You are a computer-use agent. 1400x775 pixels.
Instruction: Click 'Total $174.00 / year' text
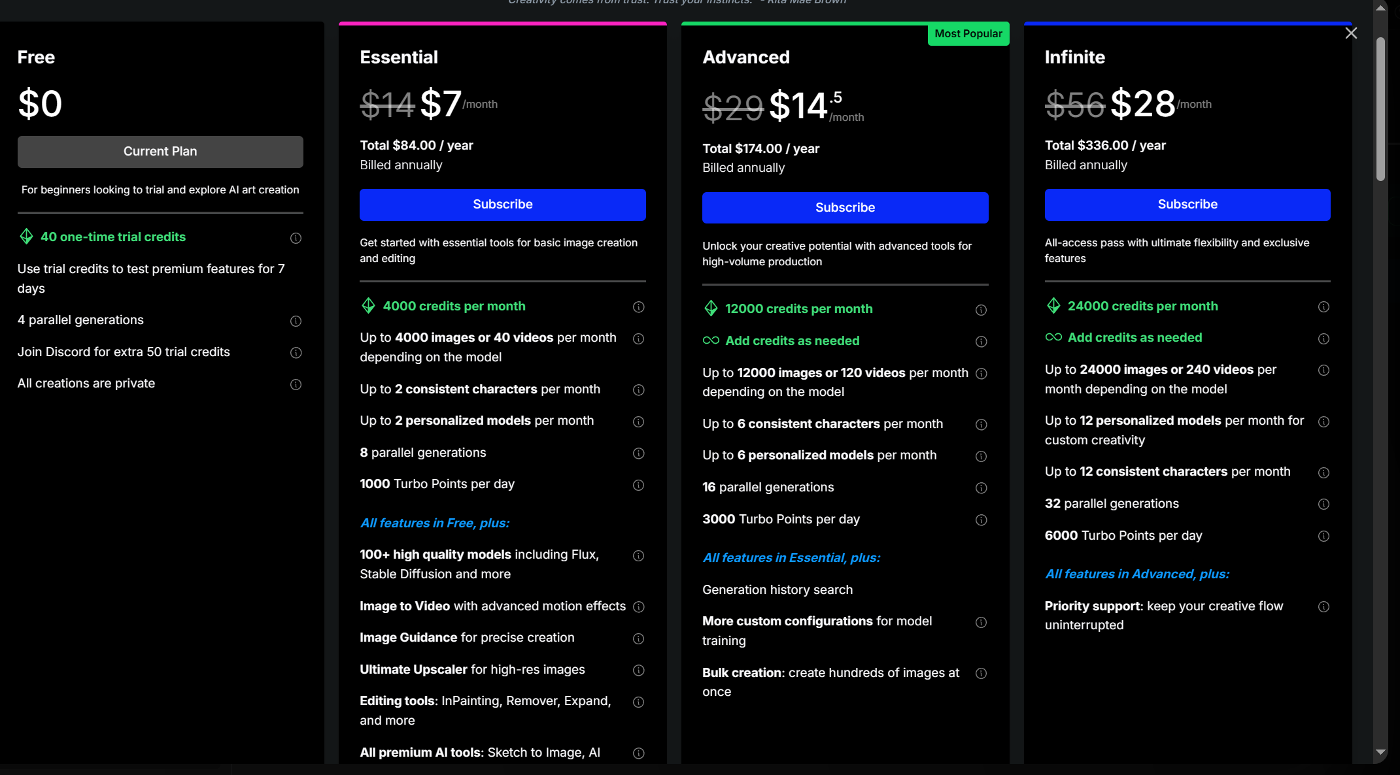click(x=760, y=149)
